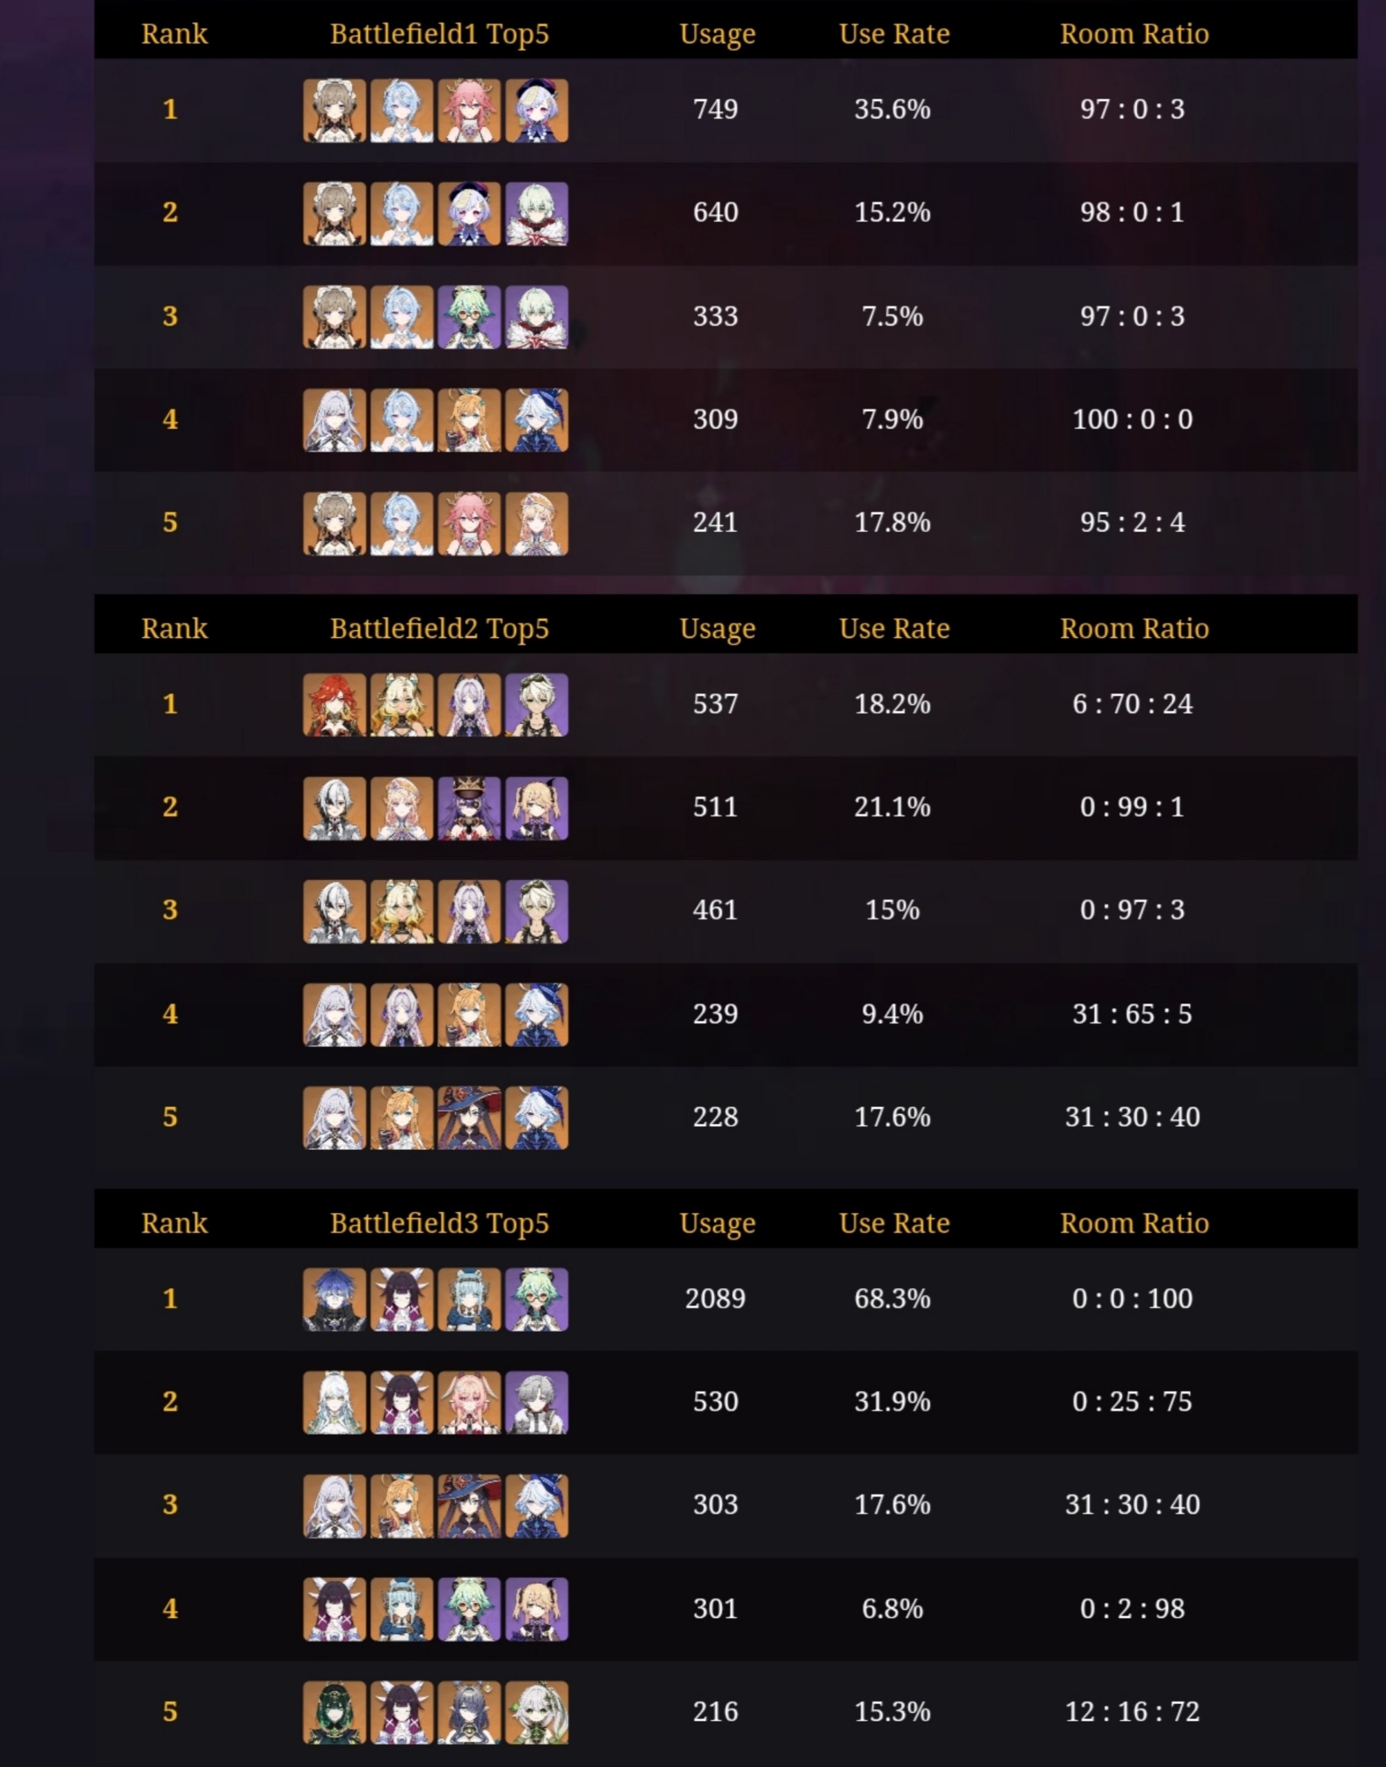The image size is (1386, 1767).
Task: Click Use Rate header in Battlefield2 table
Action: click(894, 629)
